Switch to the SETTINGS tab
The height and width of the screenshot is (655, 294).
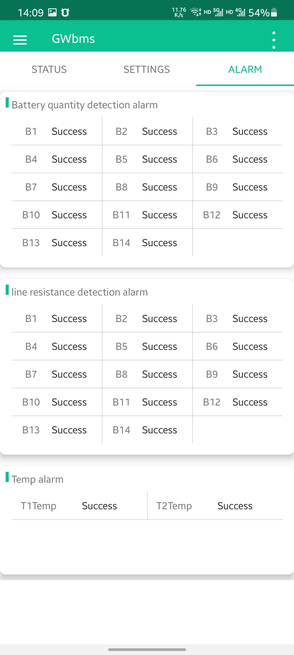pyautogui.click(x=147, y=69)
